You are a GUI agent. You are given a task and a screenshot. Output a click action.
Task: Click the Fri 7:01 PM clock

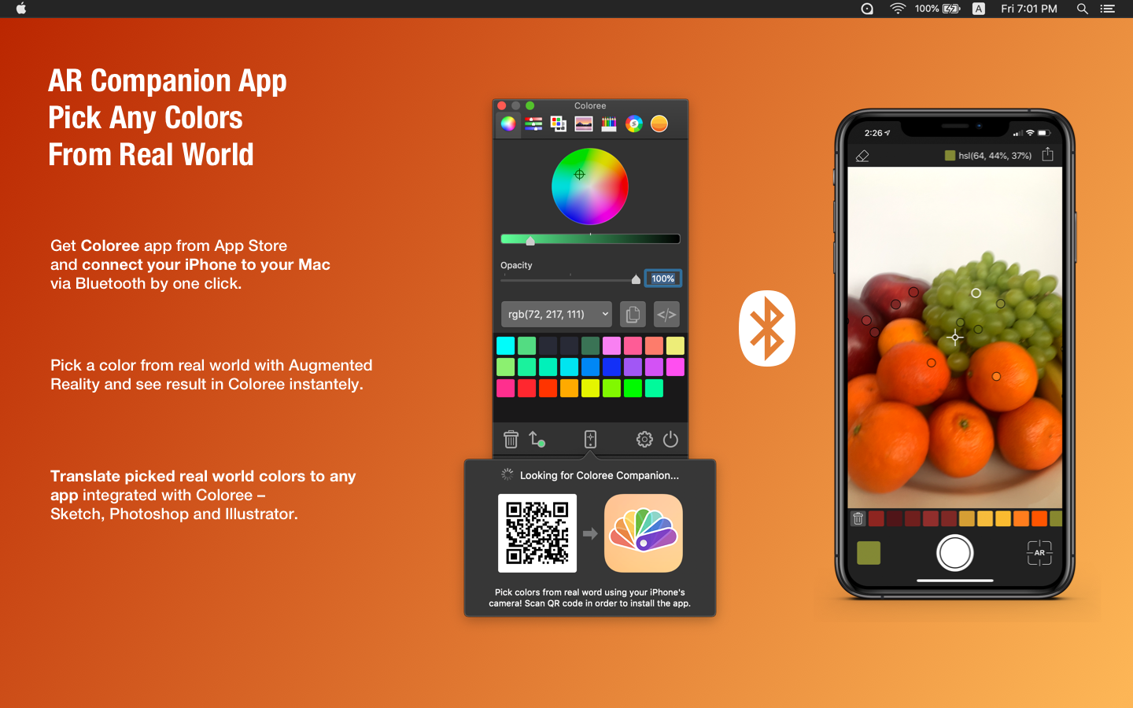click(1029, 9)
